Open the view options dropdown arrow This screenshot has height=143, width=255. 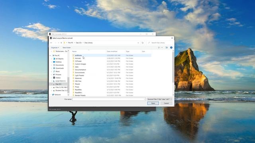point(162,48)
